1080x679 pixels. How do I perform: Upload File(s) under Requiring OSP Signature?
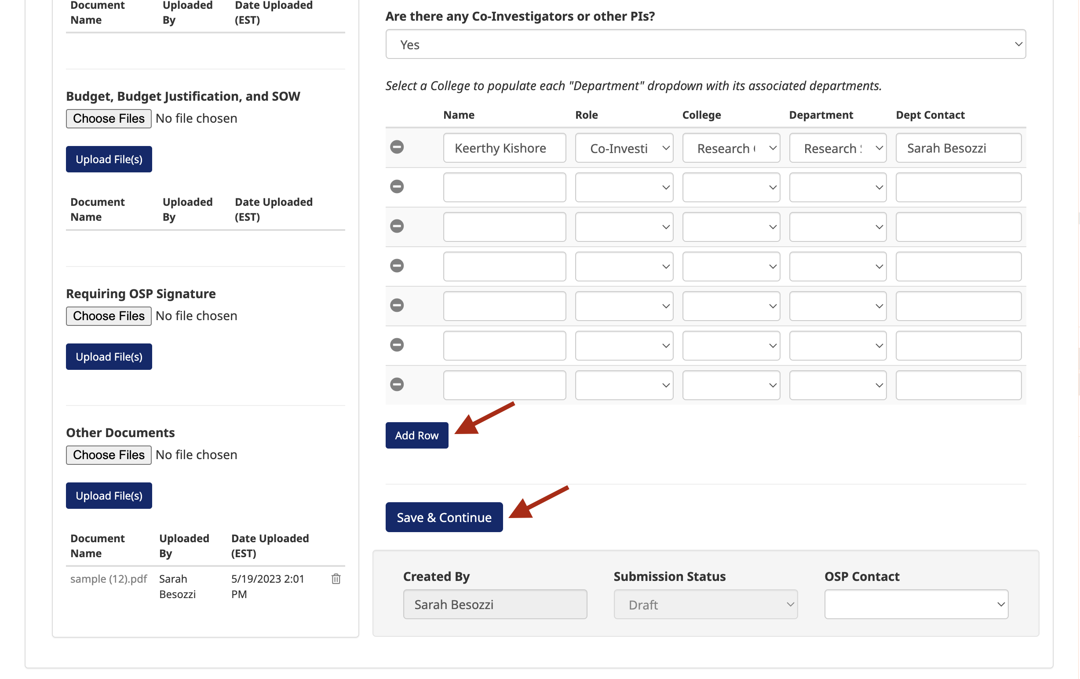pos(109,357)
